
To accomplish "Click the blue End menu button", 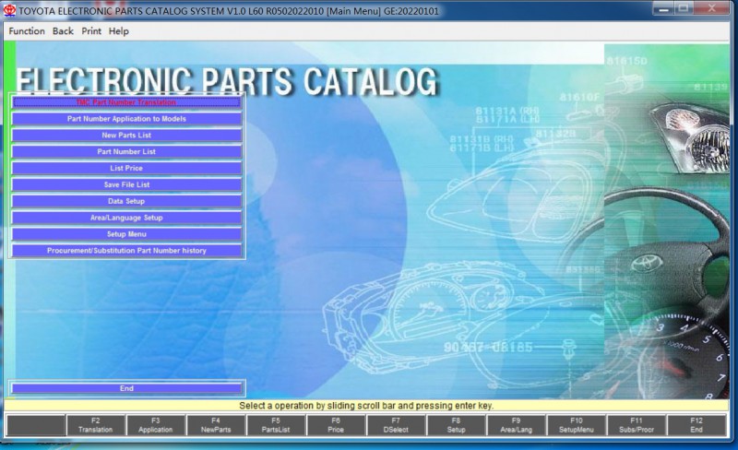I will coord(126,388).
